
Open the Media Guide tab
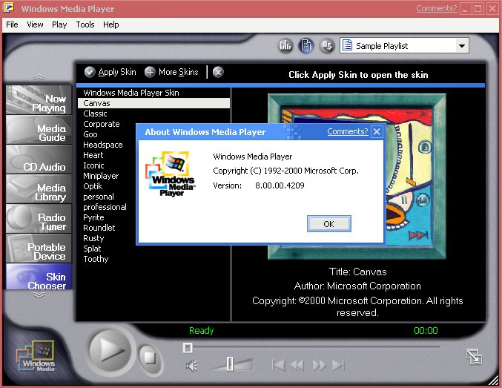(x=39, y=129)
